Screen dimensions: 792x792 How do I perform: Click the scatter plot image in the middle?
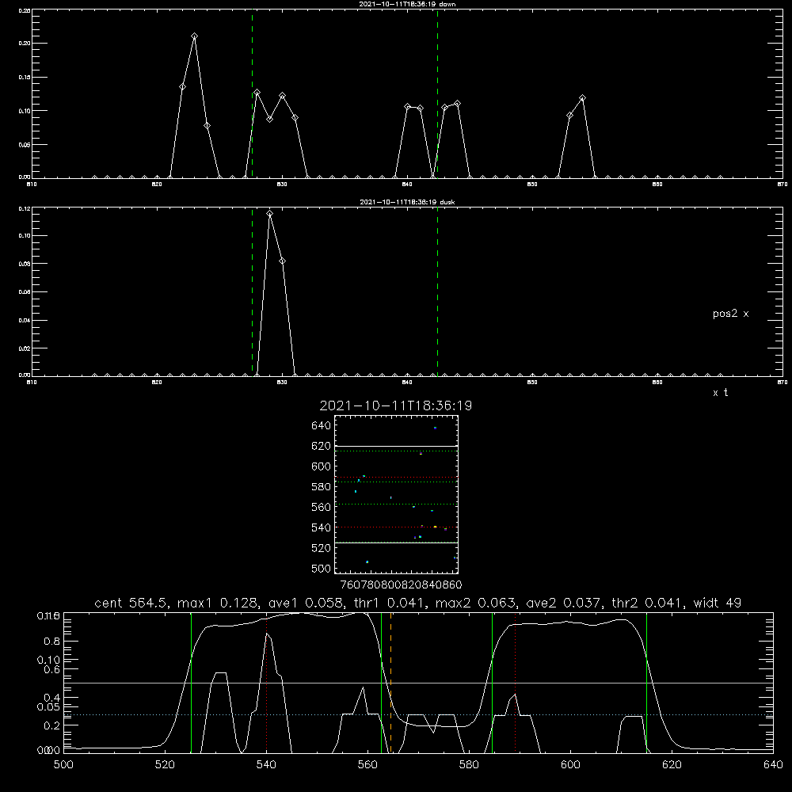click(x=396, y=494)
